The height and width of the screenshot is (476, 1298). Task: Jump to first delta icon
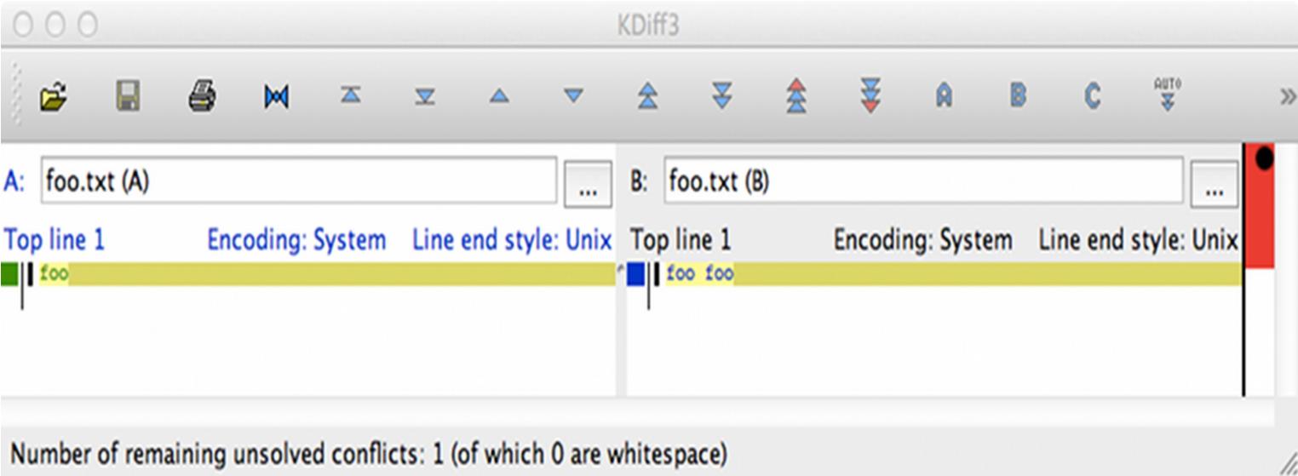pos(350,97)
